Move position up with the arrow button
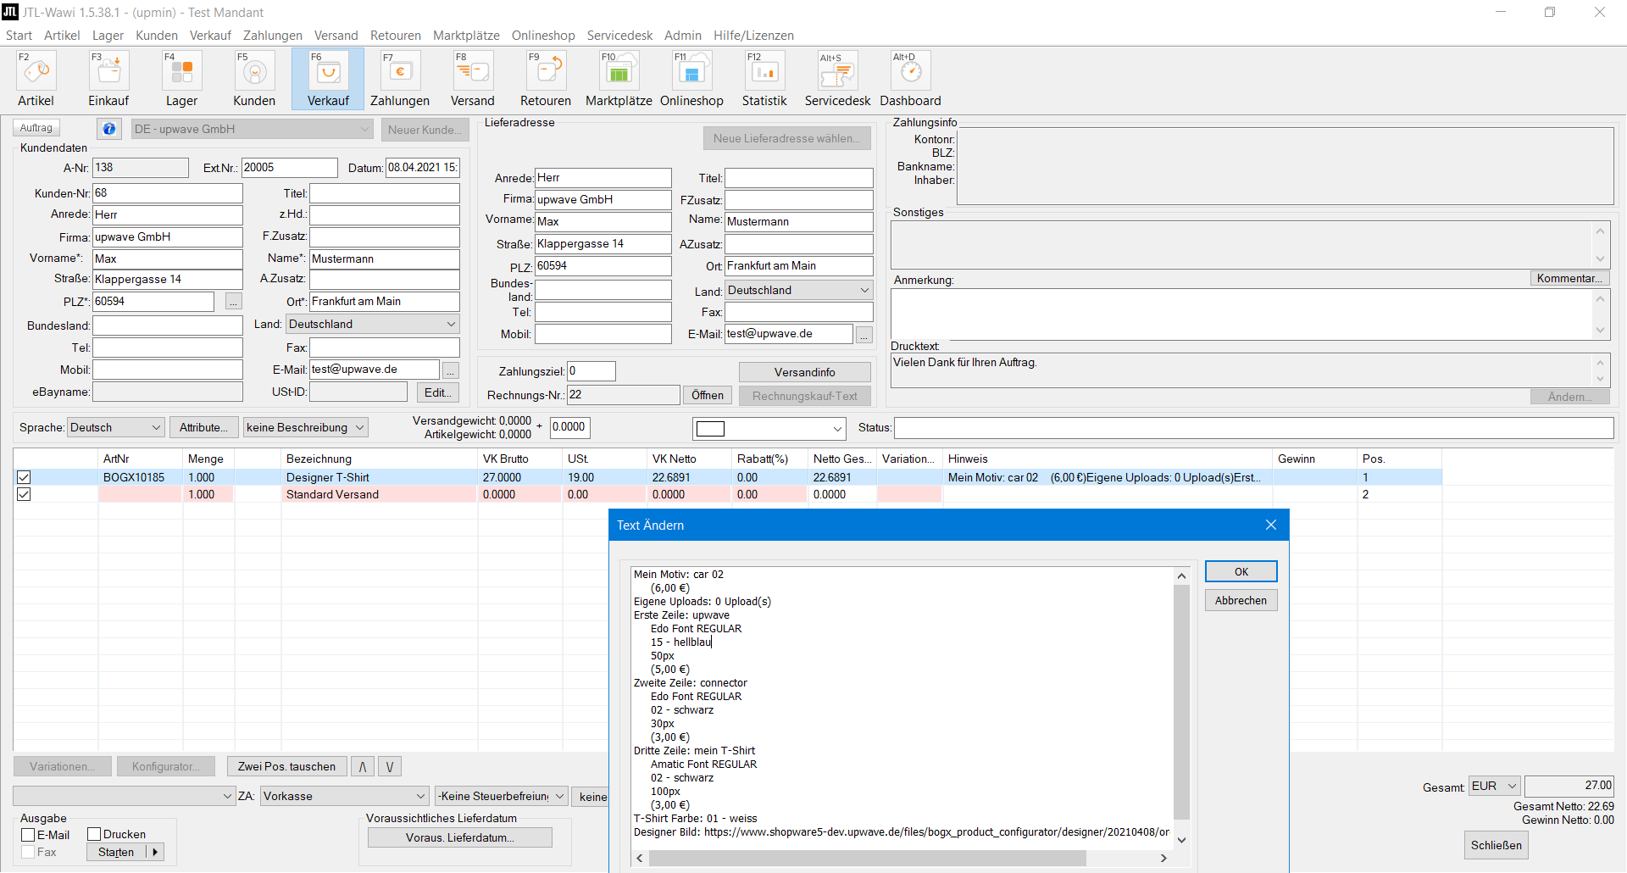 pyautogui.click(x=363, y=766)
